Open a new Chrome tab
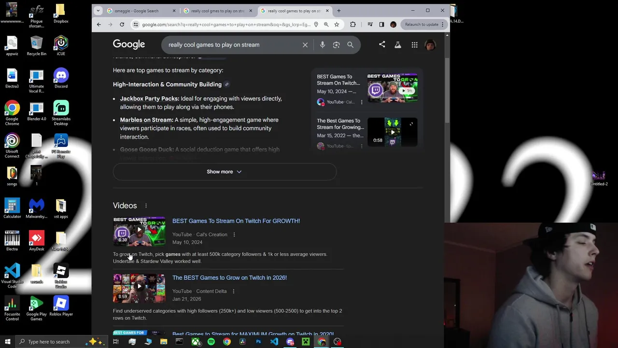The width and height of the screenshot is (618, 348). 338,11
